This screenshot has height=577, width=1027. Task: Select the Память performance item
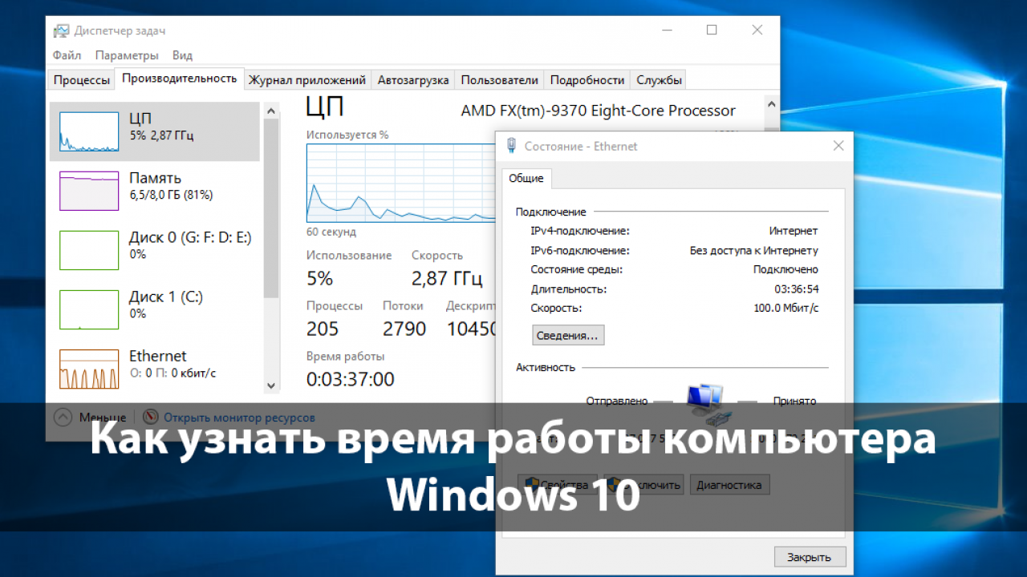[155, 191]
